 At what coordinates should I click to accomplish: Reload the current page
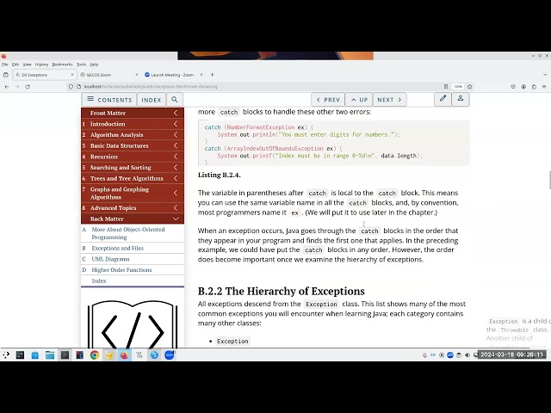click(x=28, y=87)
